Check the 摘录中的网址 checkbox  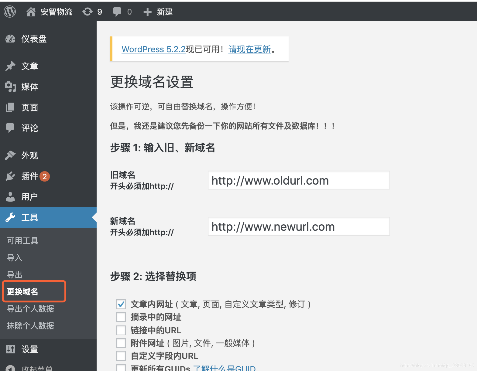[121, 317]
